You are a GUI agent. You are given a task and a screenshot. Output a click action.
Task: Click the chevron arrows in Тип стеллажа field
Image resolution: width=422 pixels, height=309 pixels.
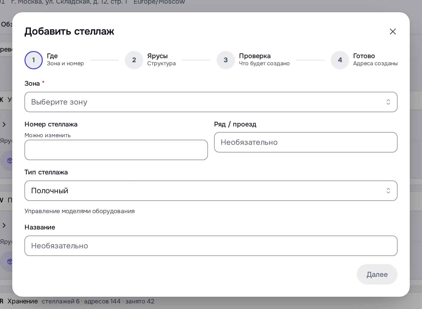point(388,191)
